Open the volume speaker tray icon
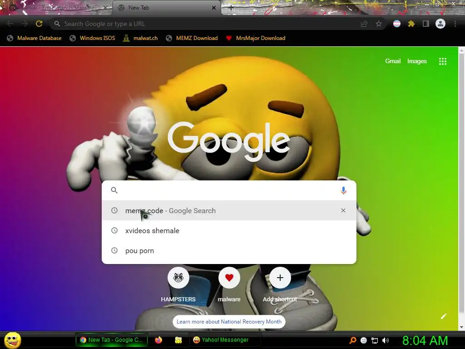This screenshot has width=465, height=349. pyautogui.click(x=386, y=340)
